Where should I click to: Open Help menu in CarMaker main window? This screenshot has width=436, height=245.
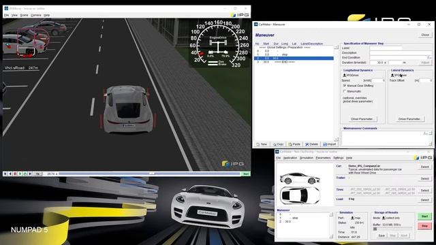[349, 158]
